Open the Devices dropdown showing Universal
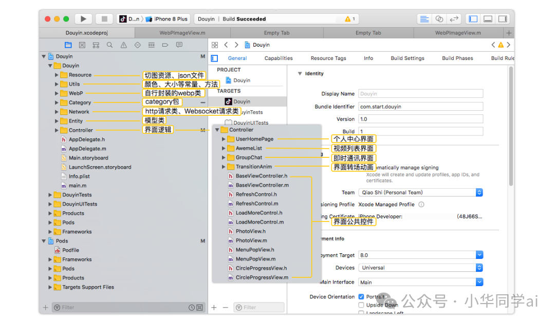555x323 pixels. 420,268
